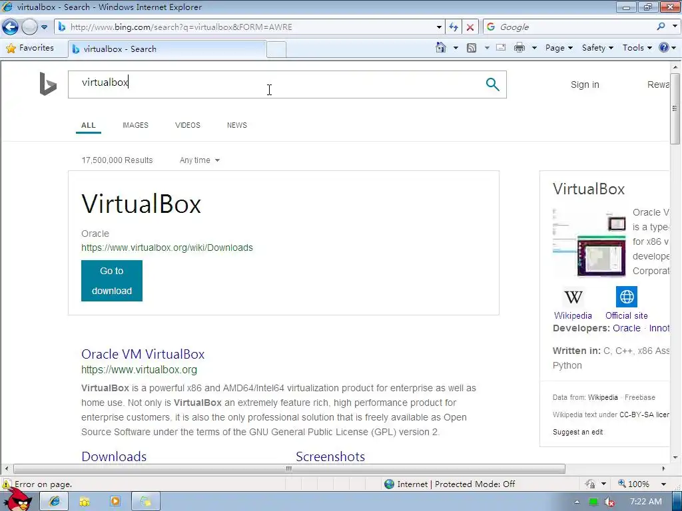This screenshot has width=682, height=511.
Task: Open the media player taskbar icon
Action: [x=115, y=502]
